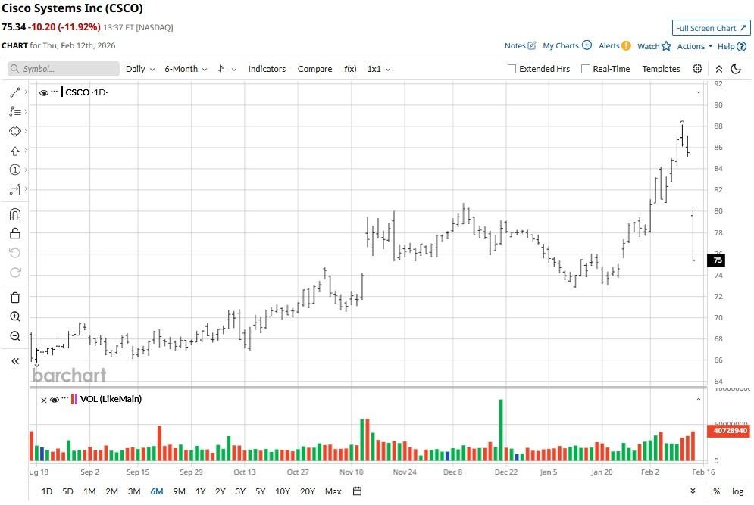Switch to dark mode moon icon
This screenshot has height=505, width=754.
coord(735,69)
